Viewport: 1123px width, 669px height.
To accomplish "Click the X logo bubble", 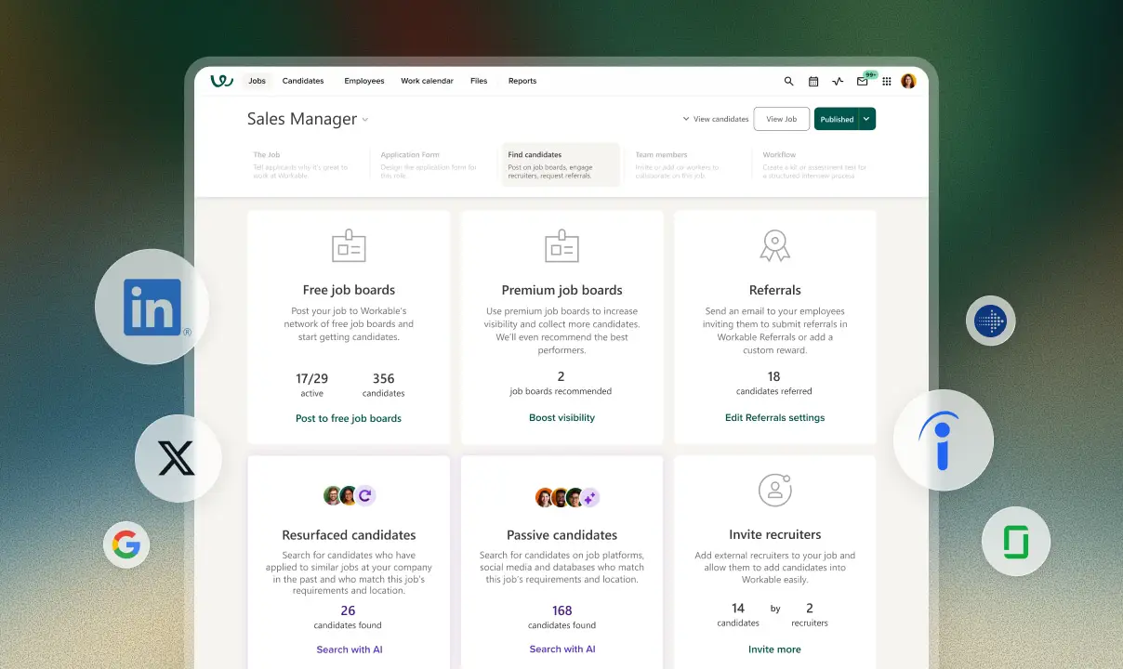I will pos(178,459).
